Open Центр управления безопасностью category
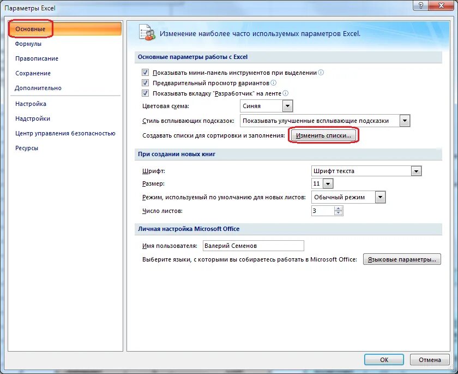458x374 pixels. 65,133
